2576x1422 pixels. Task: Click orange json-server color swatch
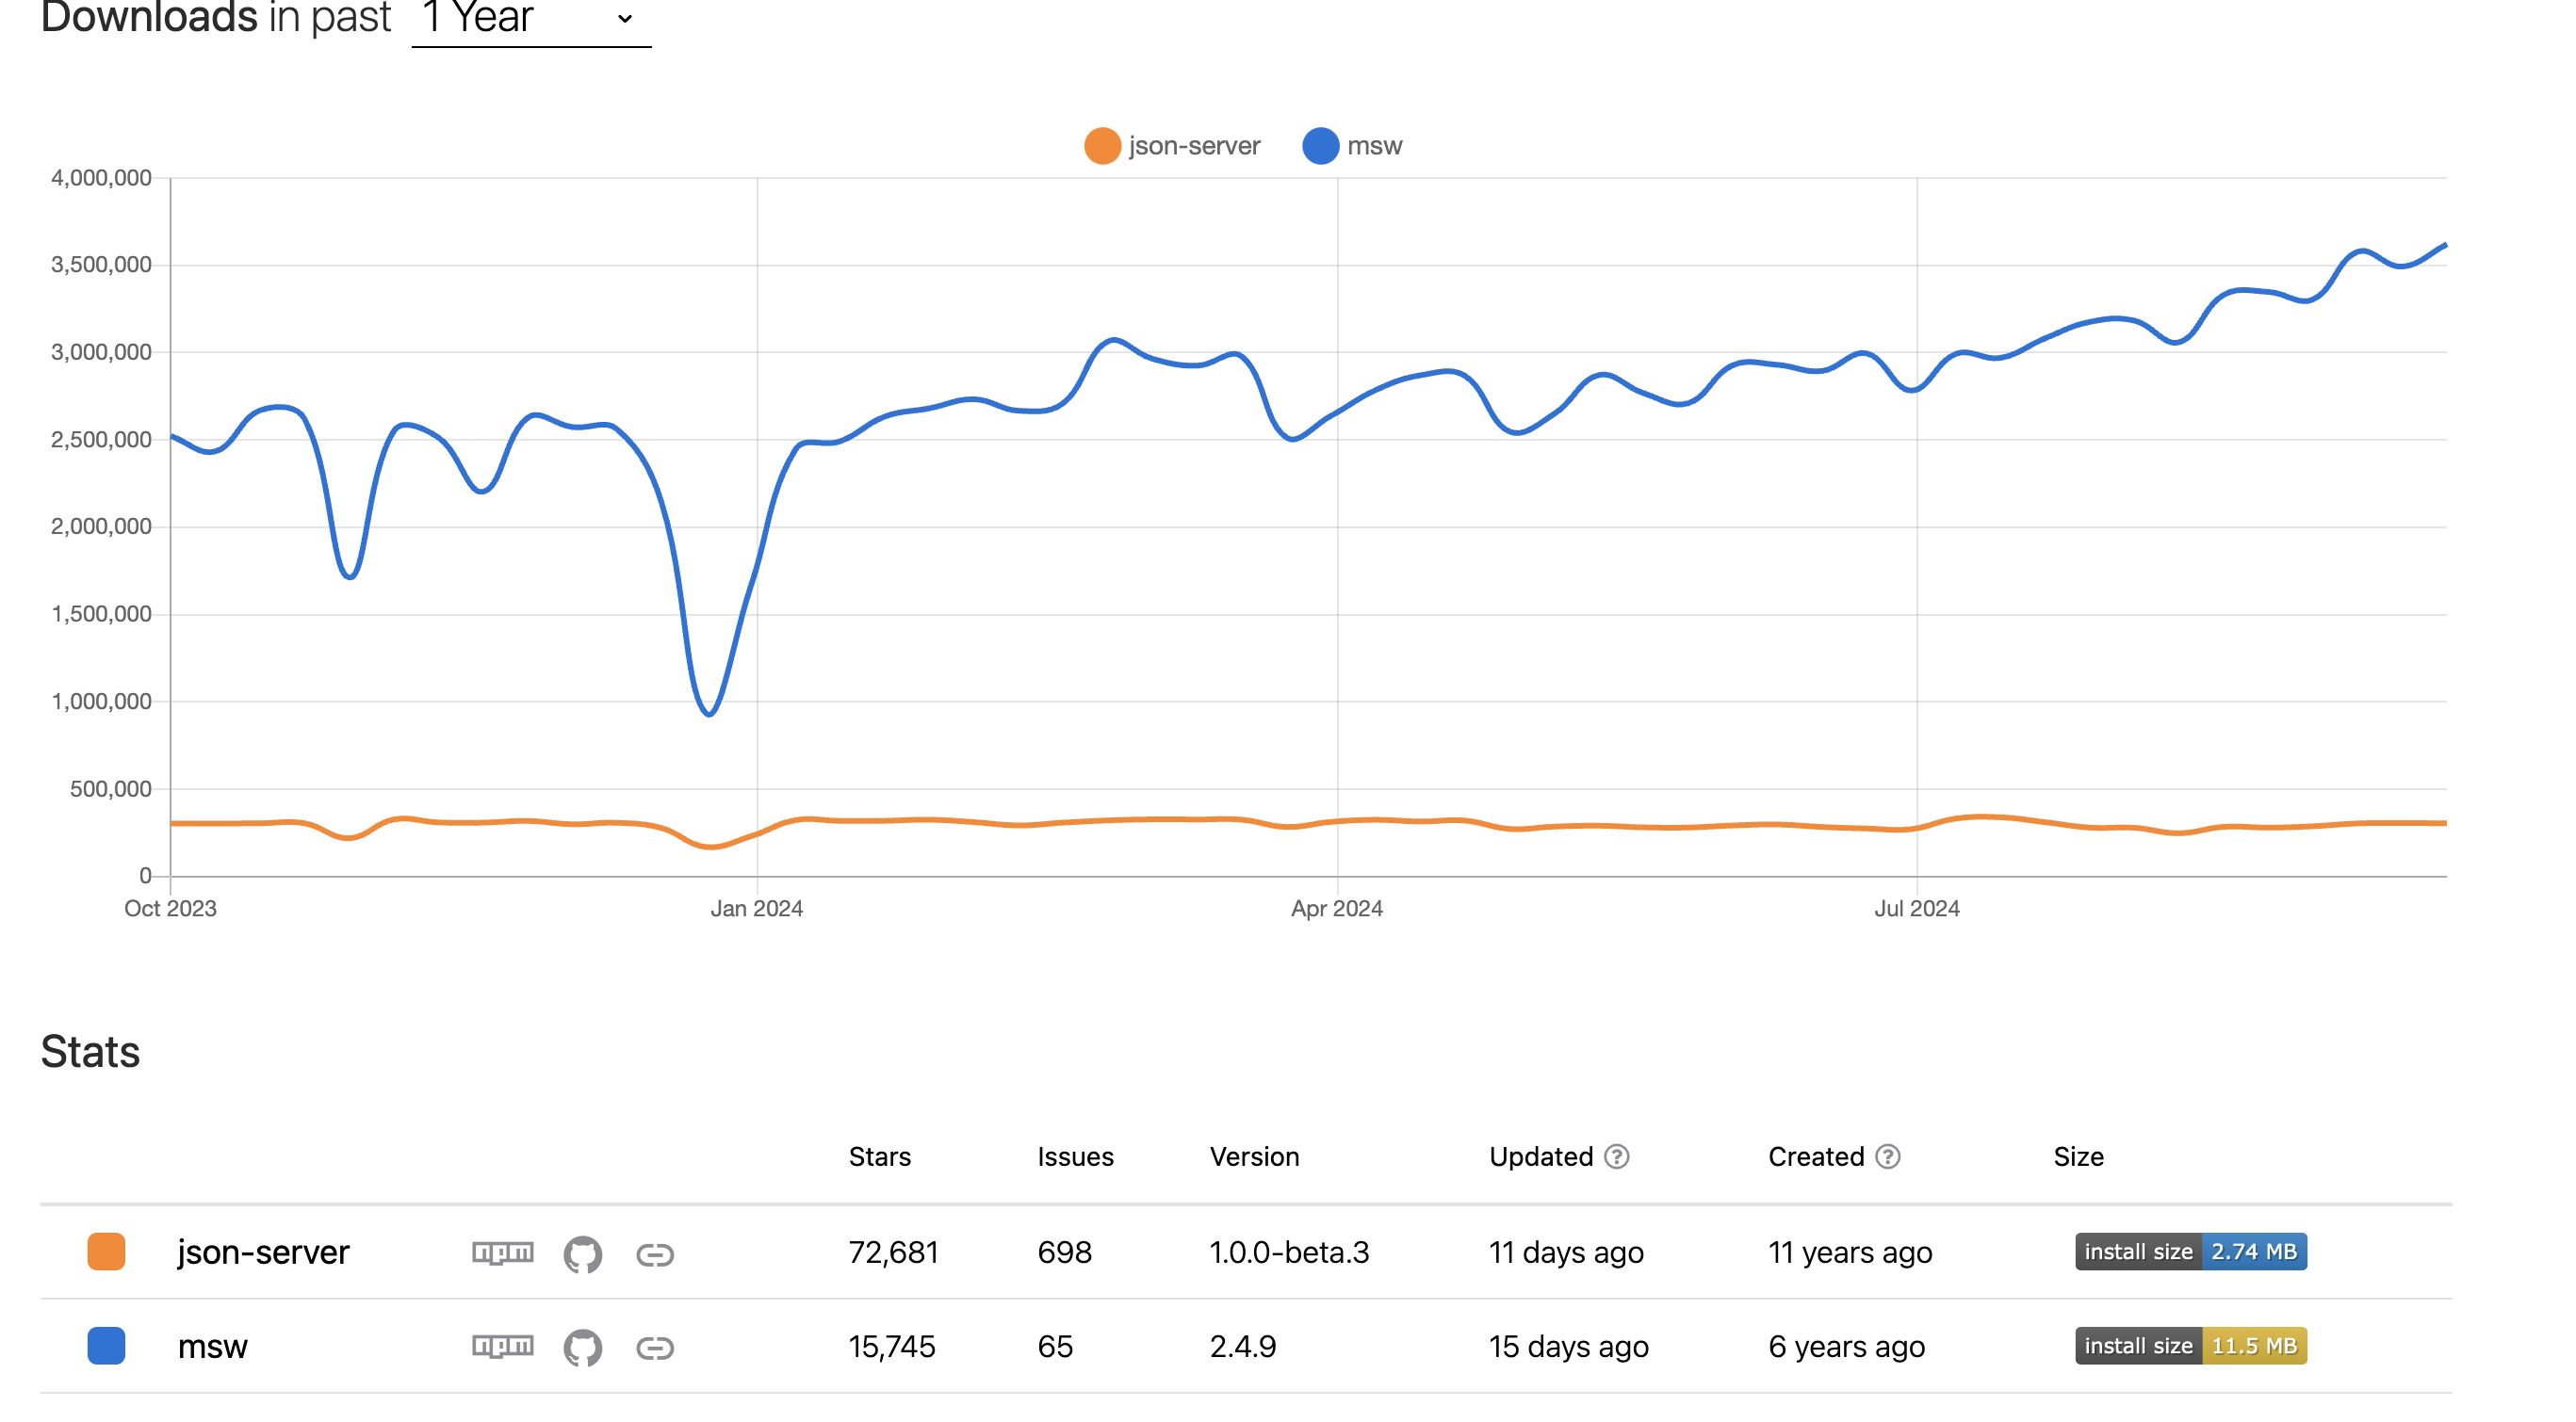(x=106, y=1252)
